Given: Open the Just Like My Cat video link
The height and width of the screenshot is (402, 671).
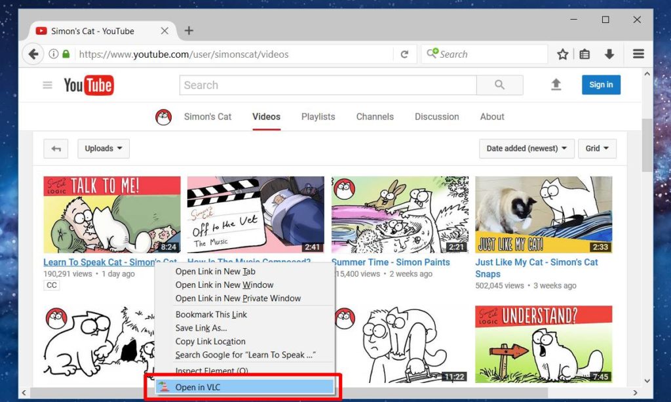Looking at the screenshot, I should click(536, 262).
